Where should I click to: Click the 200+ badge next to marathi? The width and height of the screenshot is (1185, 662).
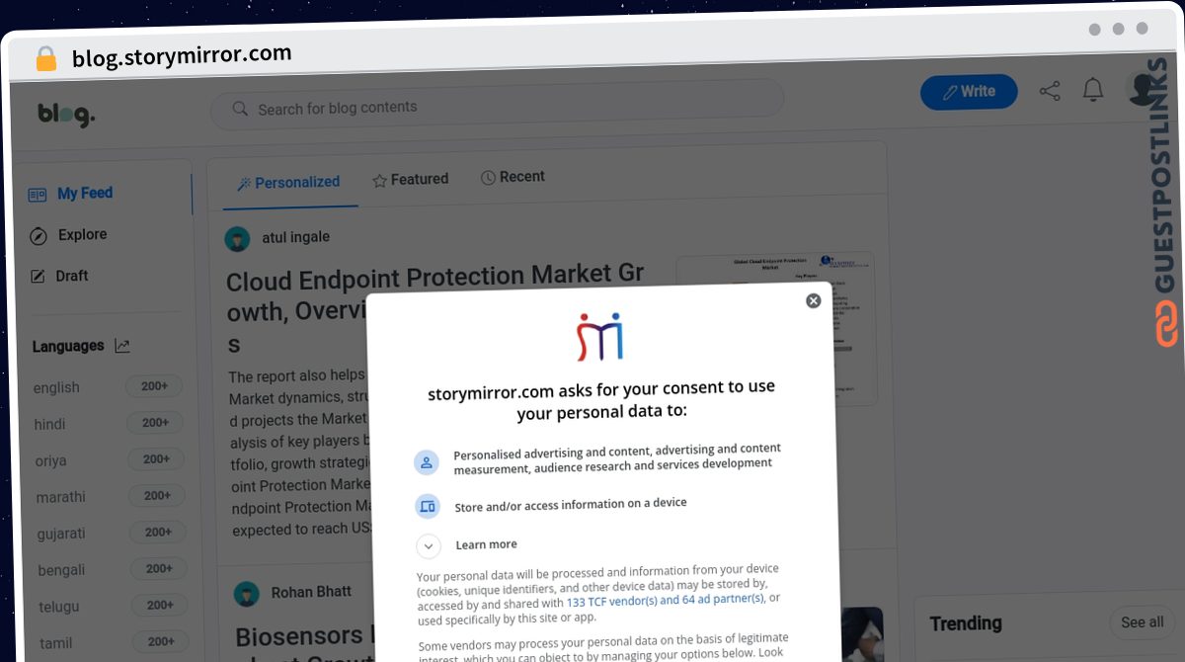tap(156, 496)
